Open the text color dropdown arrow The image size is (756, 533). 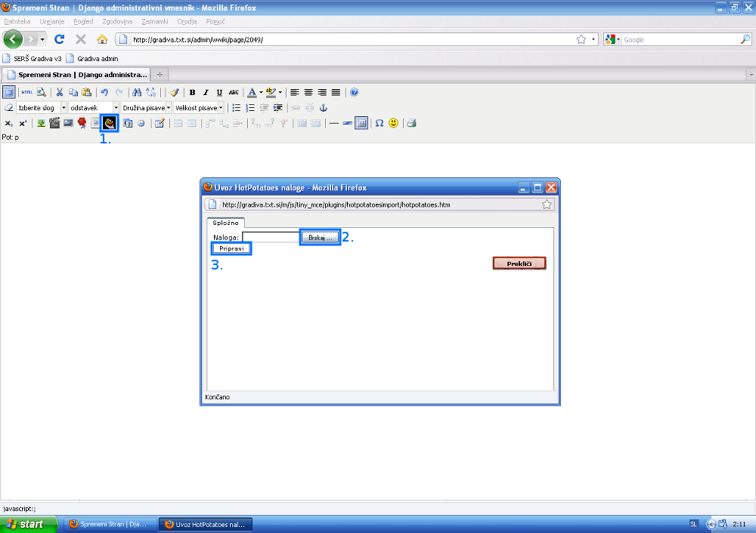click(x=261, y=92)
